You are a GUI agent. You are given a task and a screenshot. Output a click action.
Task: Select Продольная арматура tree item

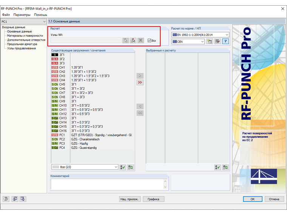[22, 44]
